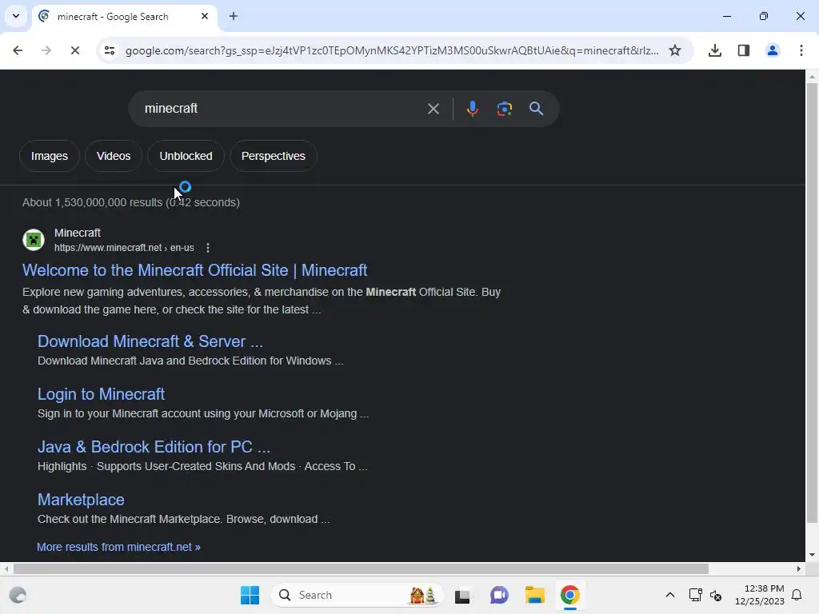Open the Chrome three-dot menu
The image size is (819, 614).
[801, 50]
